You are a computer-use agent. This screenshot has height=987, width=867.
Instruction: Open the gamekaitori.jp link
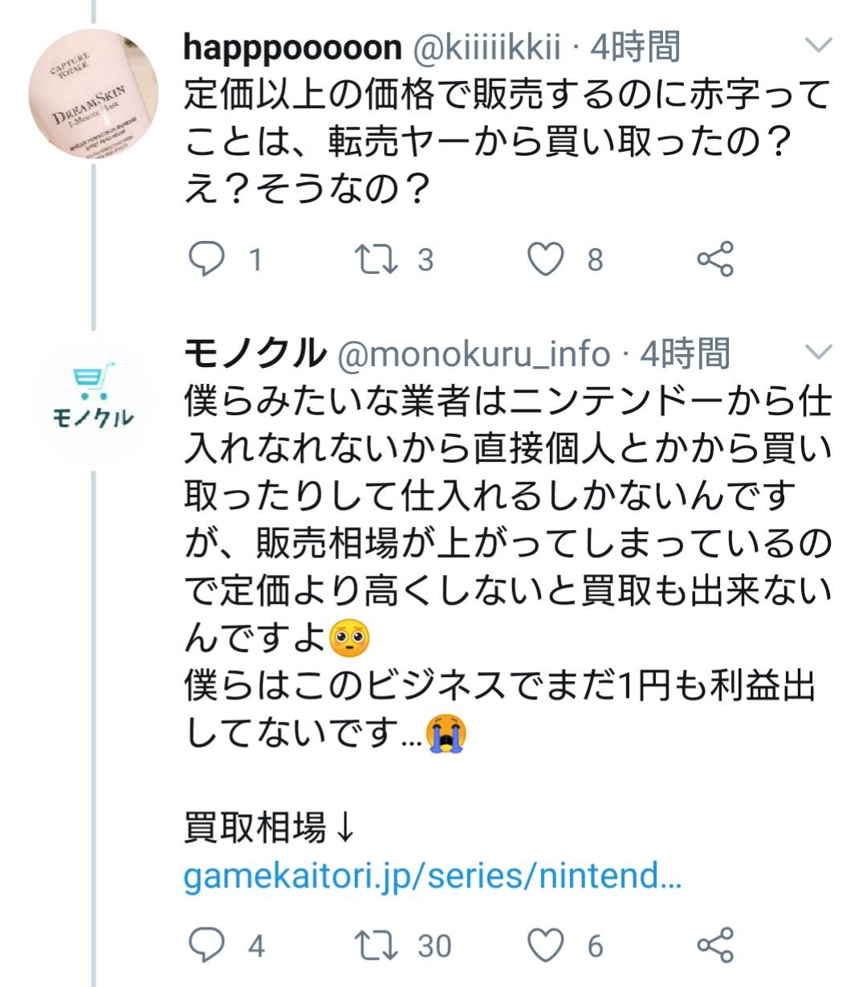coord(432,875)
